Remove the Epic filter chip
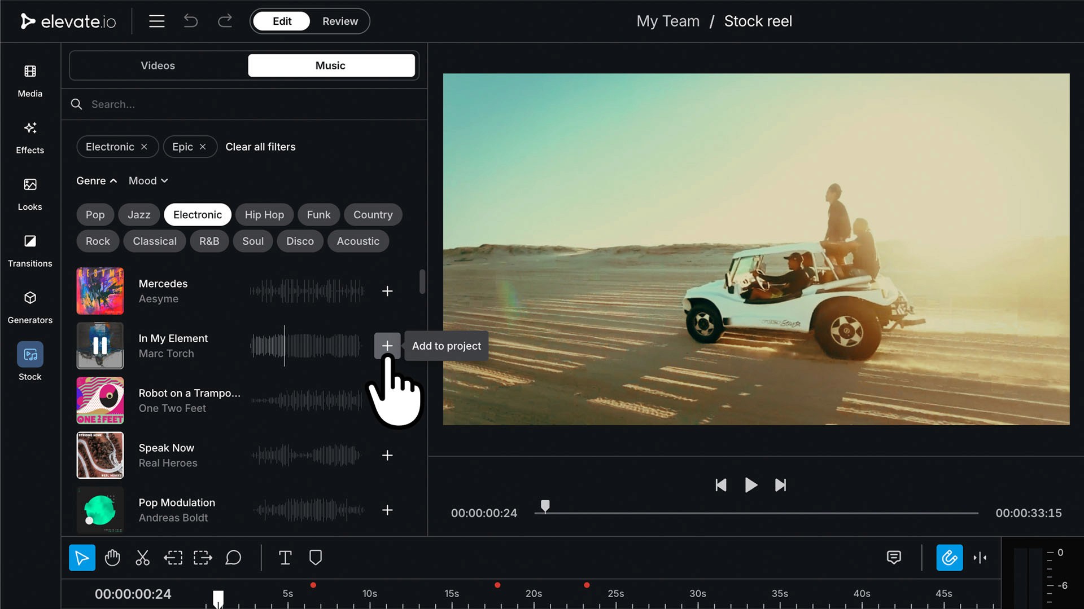Screen dimensions: 1084x609 pos(203,147)
